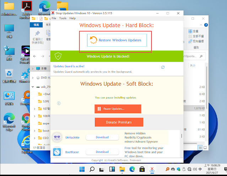
Task: Click the Stop Updates title bar icon
Action: coord(53,13)
